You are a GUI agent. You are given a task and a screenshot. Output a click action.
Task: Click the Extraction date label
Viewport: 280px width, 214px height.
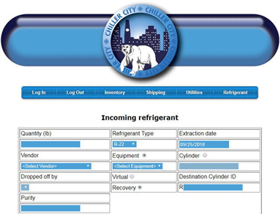(x=197, y=133)
